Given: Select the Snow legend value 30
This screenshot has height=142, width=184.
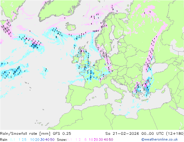Looking at the screenshot, I should point(101,140).
